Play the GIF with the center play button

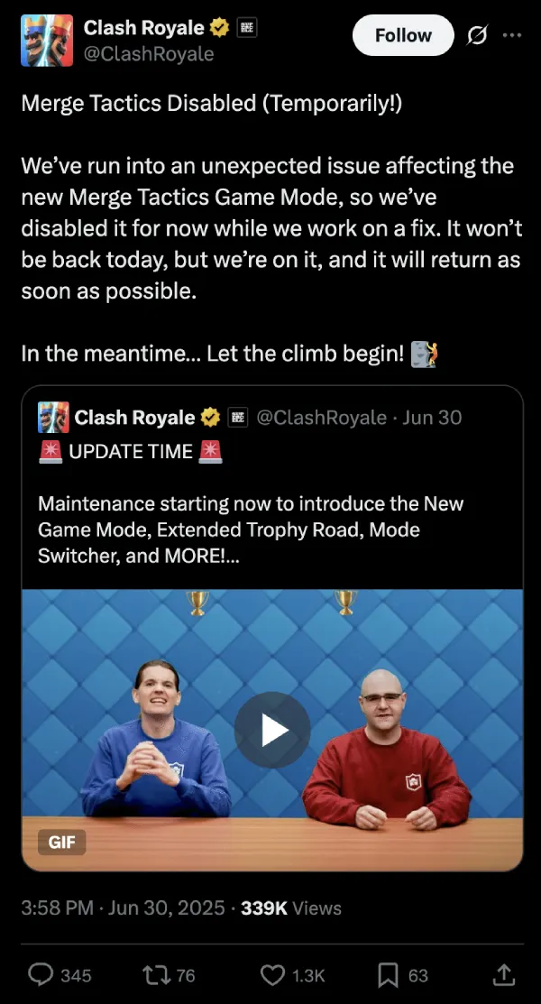click(x=272, y=729)
